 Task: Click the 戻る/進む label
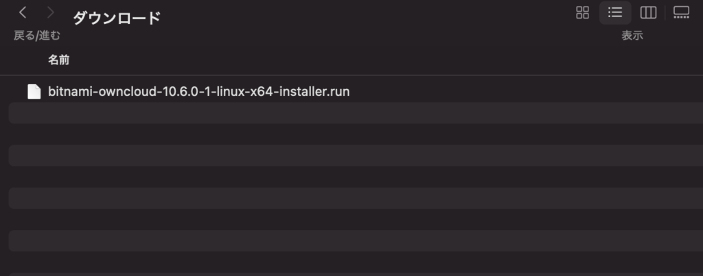point(37,36)
